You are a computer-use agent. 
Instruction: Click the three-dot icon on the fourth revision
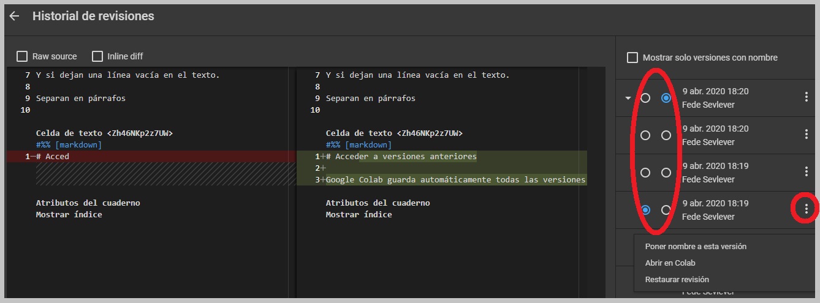point(806,209)
